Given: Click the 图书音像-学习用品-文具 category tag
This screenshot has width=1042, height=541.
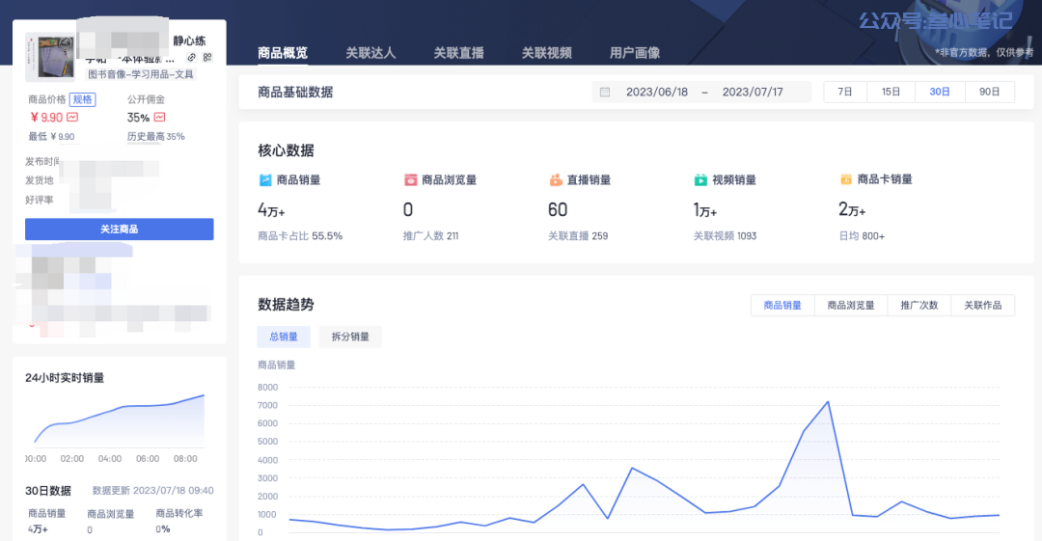Looking at the screenshot, I should 141,74.
